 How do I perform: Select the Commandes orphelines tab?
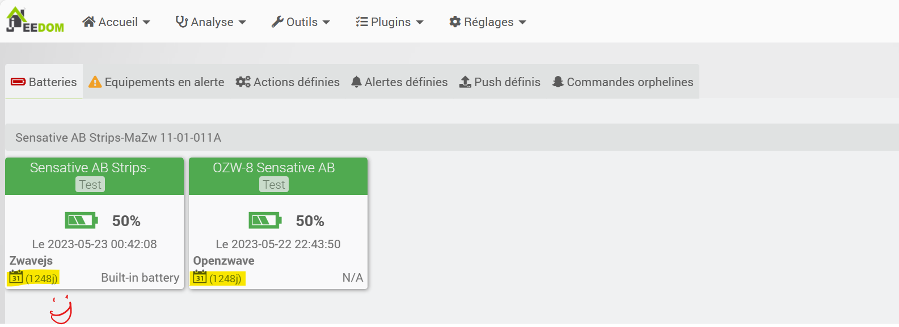[623, 82]
